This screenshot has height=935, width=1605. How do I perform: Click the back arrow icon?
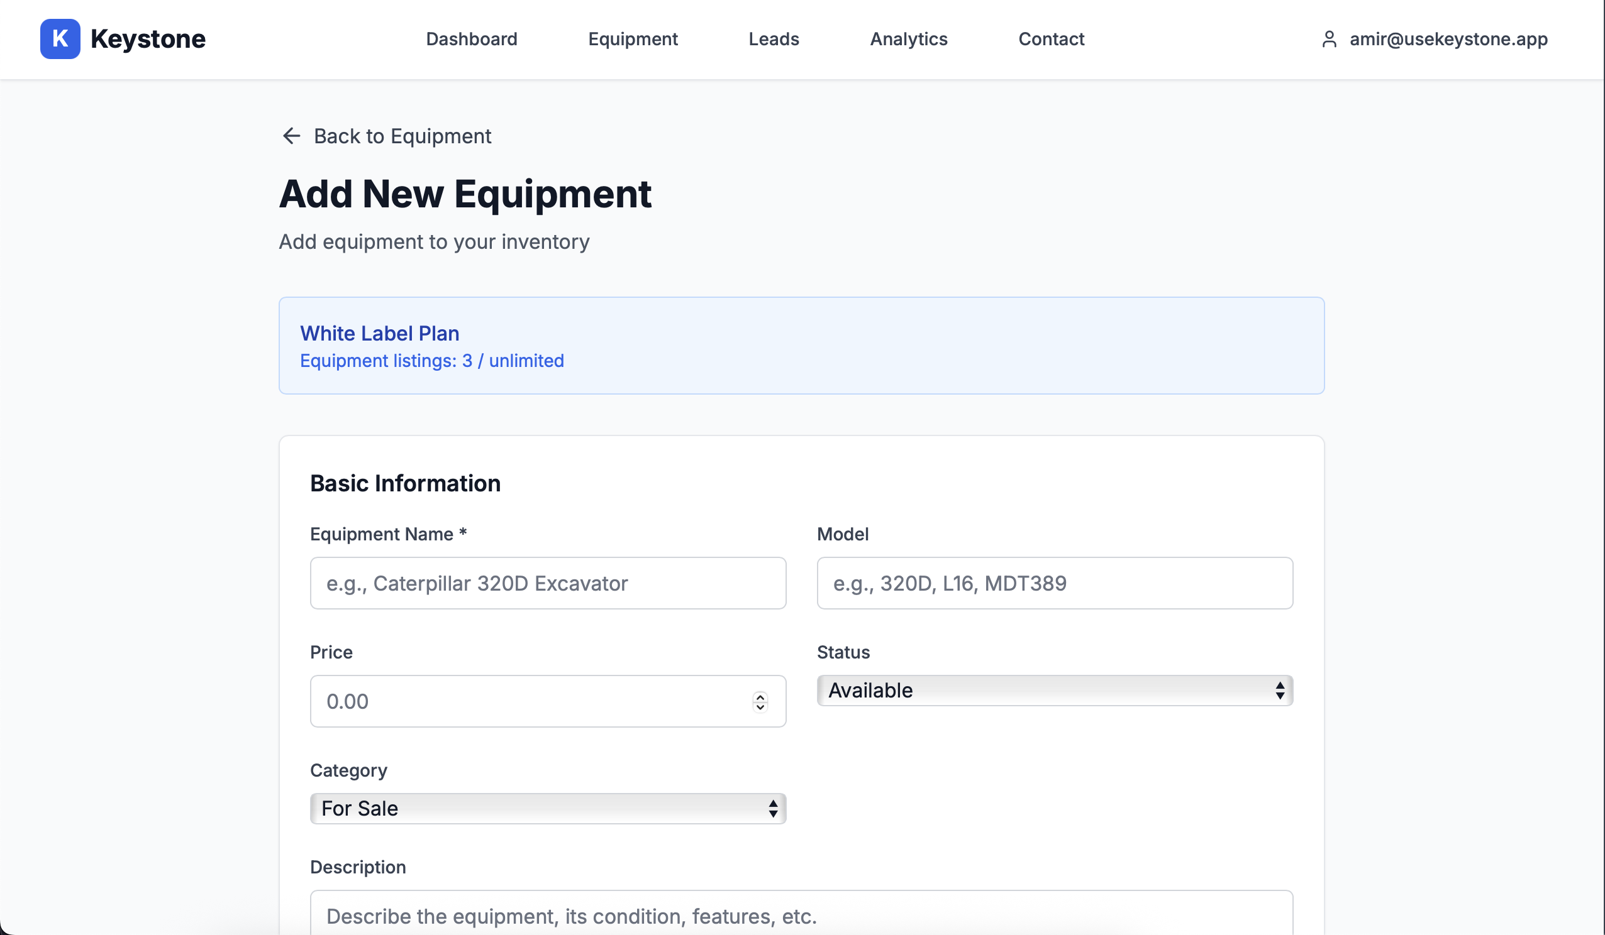coord(291,136)
